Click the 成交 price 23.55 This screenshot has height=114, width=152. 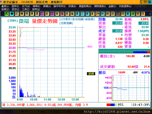tap(118, 31)
